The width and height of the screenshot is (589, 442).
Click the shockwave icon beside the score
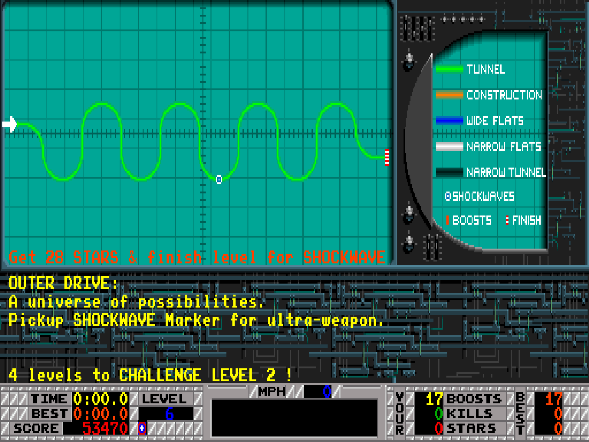[142, 428]
